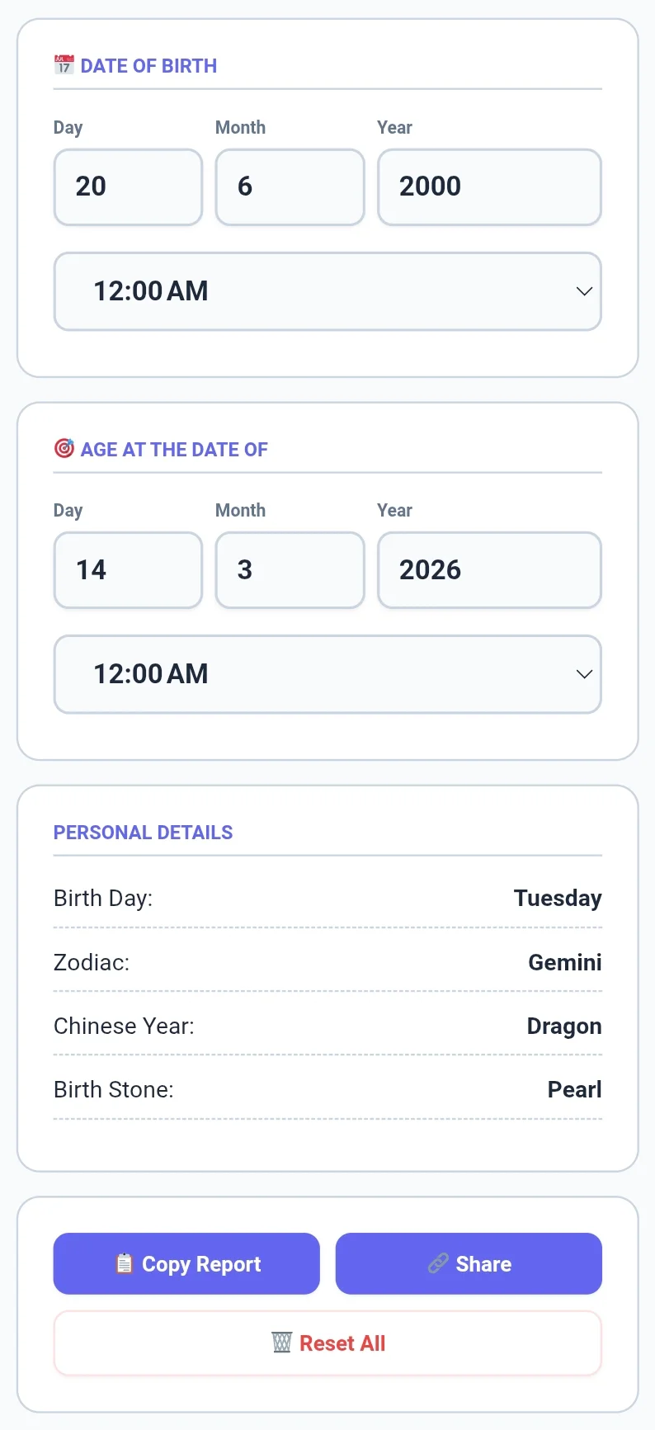Click the target icon beside Age At The Date Of
Viewport: 655px width, 1430px height.
click(64, 448)
